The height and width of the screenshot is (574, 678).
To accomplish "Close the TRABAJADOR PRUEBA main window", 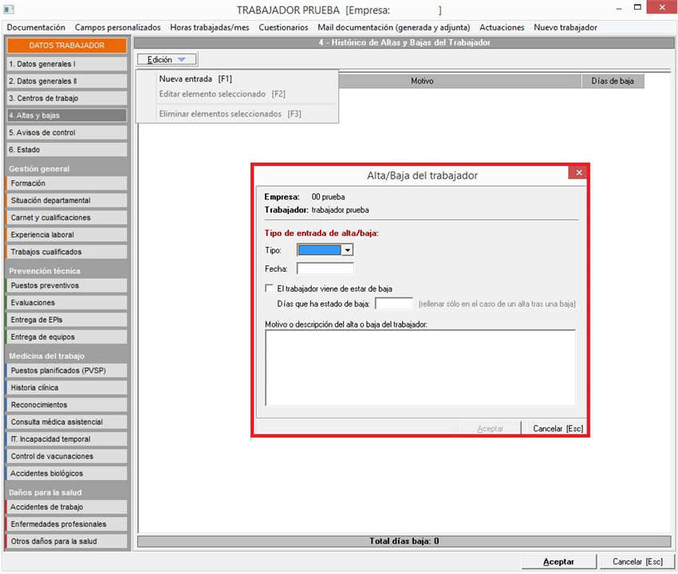I will tap(661, 7).
